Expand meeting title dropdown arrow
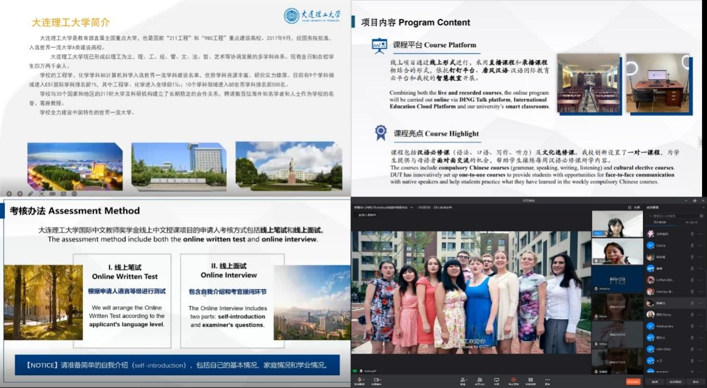Screen dimensions: 707x388 coord(411,208)
